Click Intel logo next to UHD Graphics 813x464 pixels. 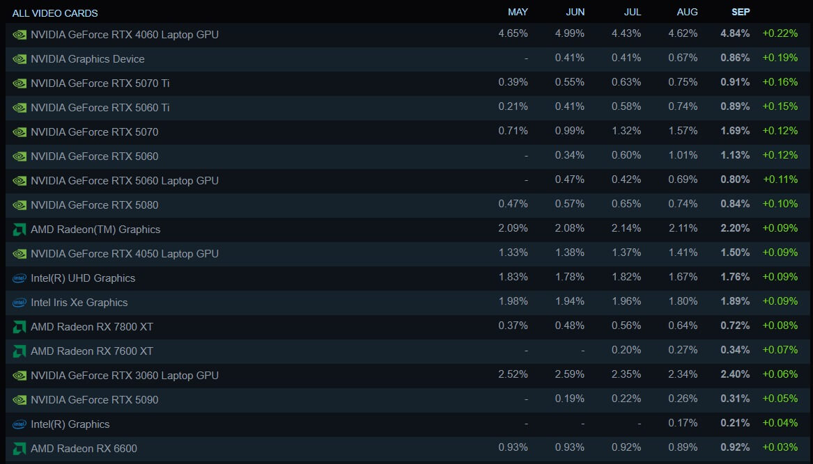point(20,278)
